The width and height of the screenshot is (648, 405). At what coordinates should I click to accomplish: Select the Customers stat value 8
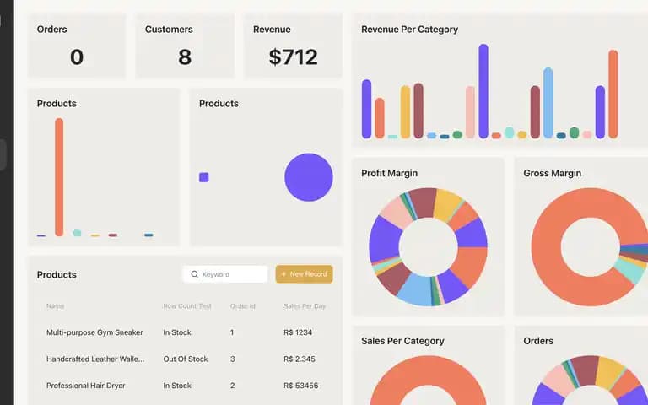185,57
